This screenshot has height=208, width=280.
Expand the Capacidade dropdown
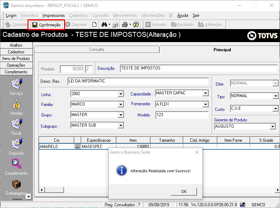205,93
